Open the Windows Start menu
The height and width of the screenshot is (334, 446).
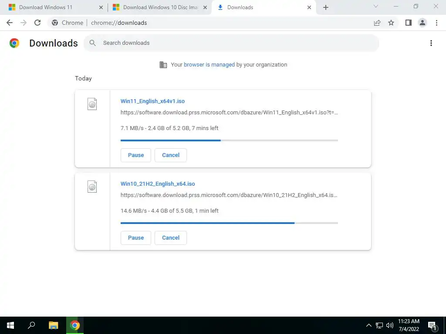pos(10,325)
